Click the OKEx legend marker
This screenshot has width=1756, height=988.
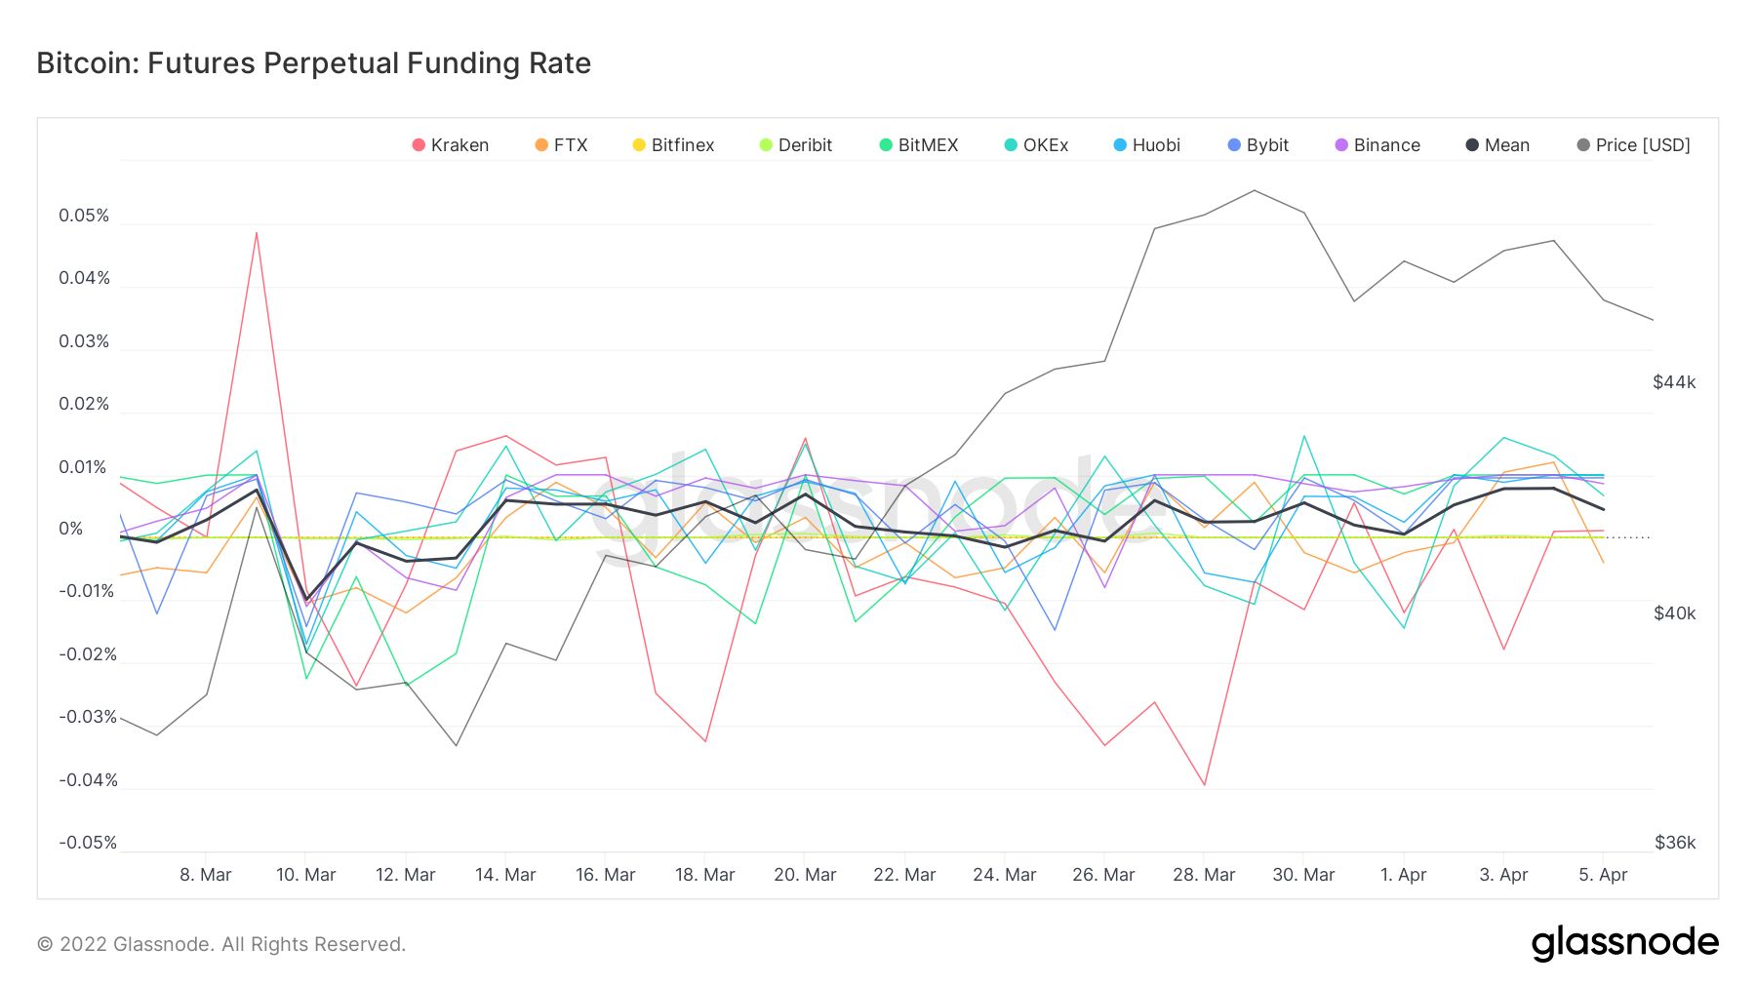tap(1012, 145)
